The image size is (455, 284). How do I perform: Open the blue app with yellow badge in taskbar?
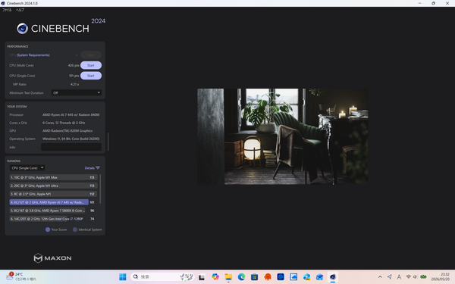pyautogui.click(x=306, y=277)
